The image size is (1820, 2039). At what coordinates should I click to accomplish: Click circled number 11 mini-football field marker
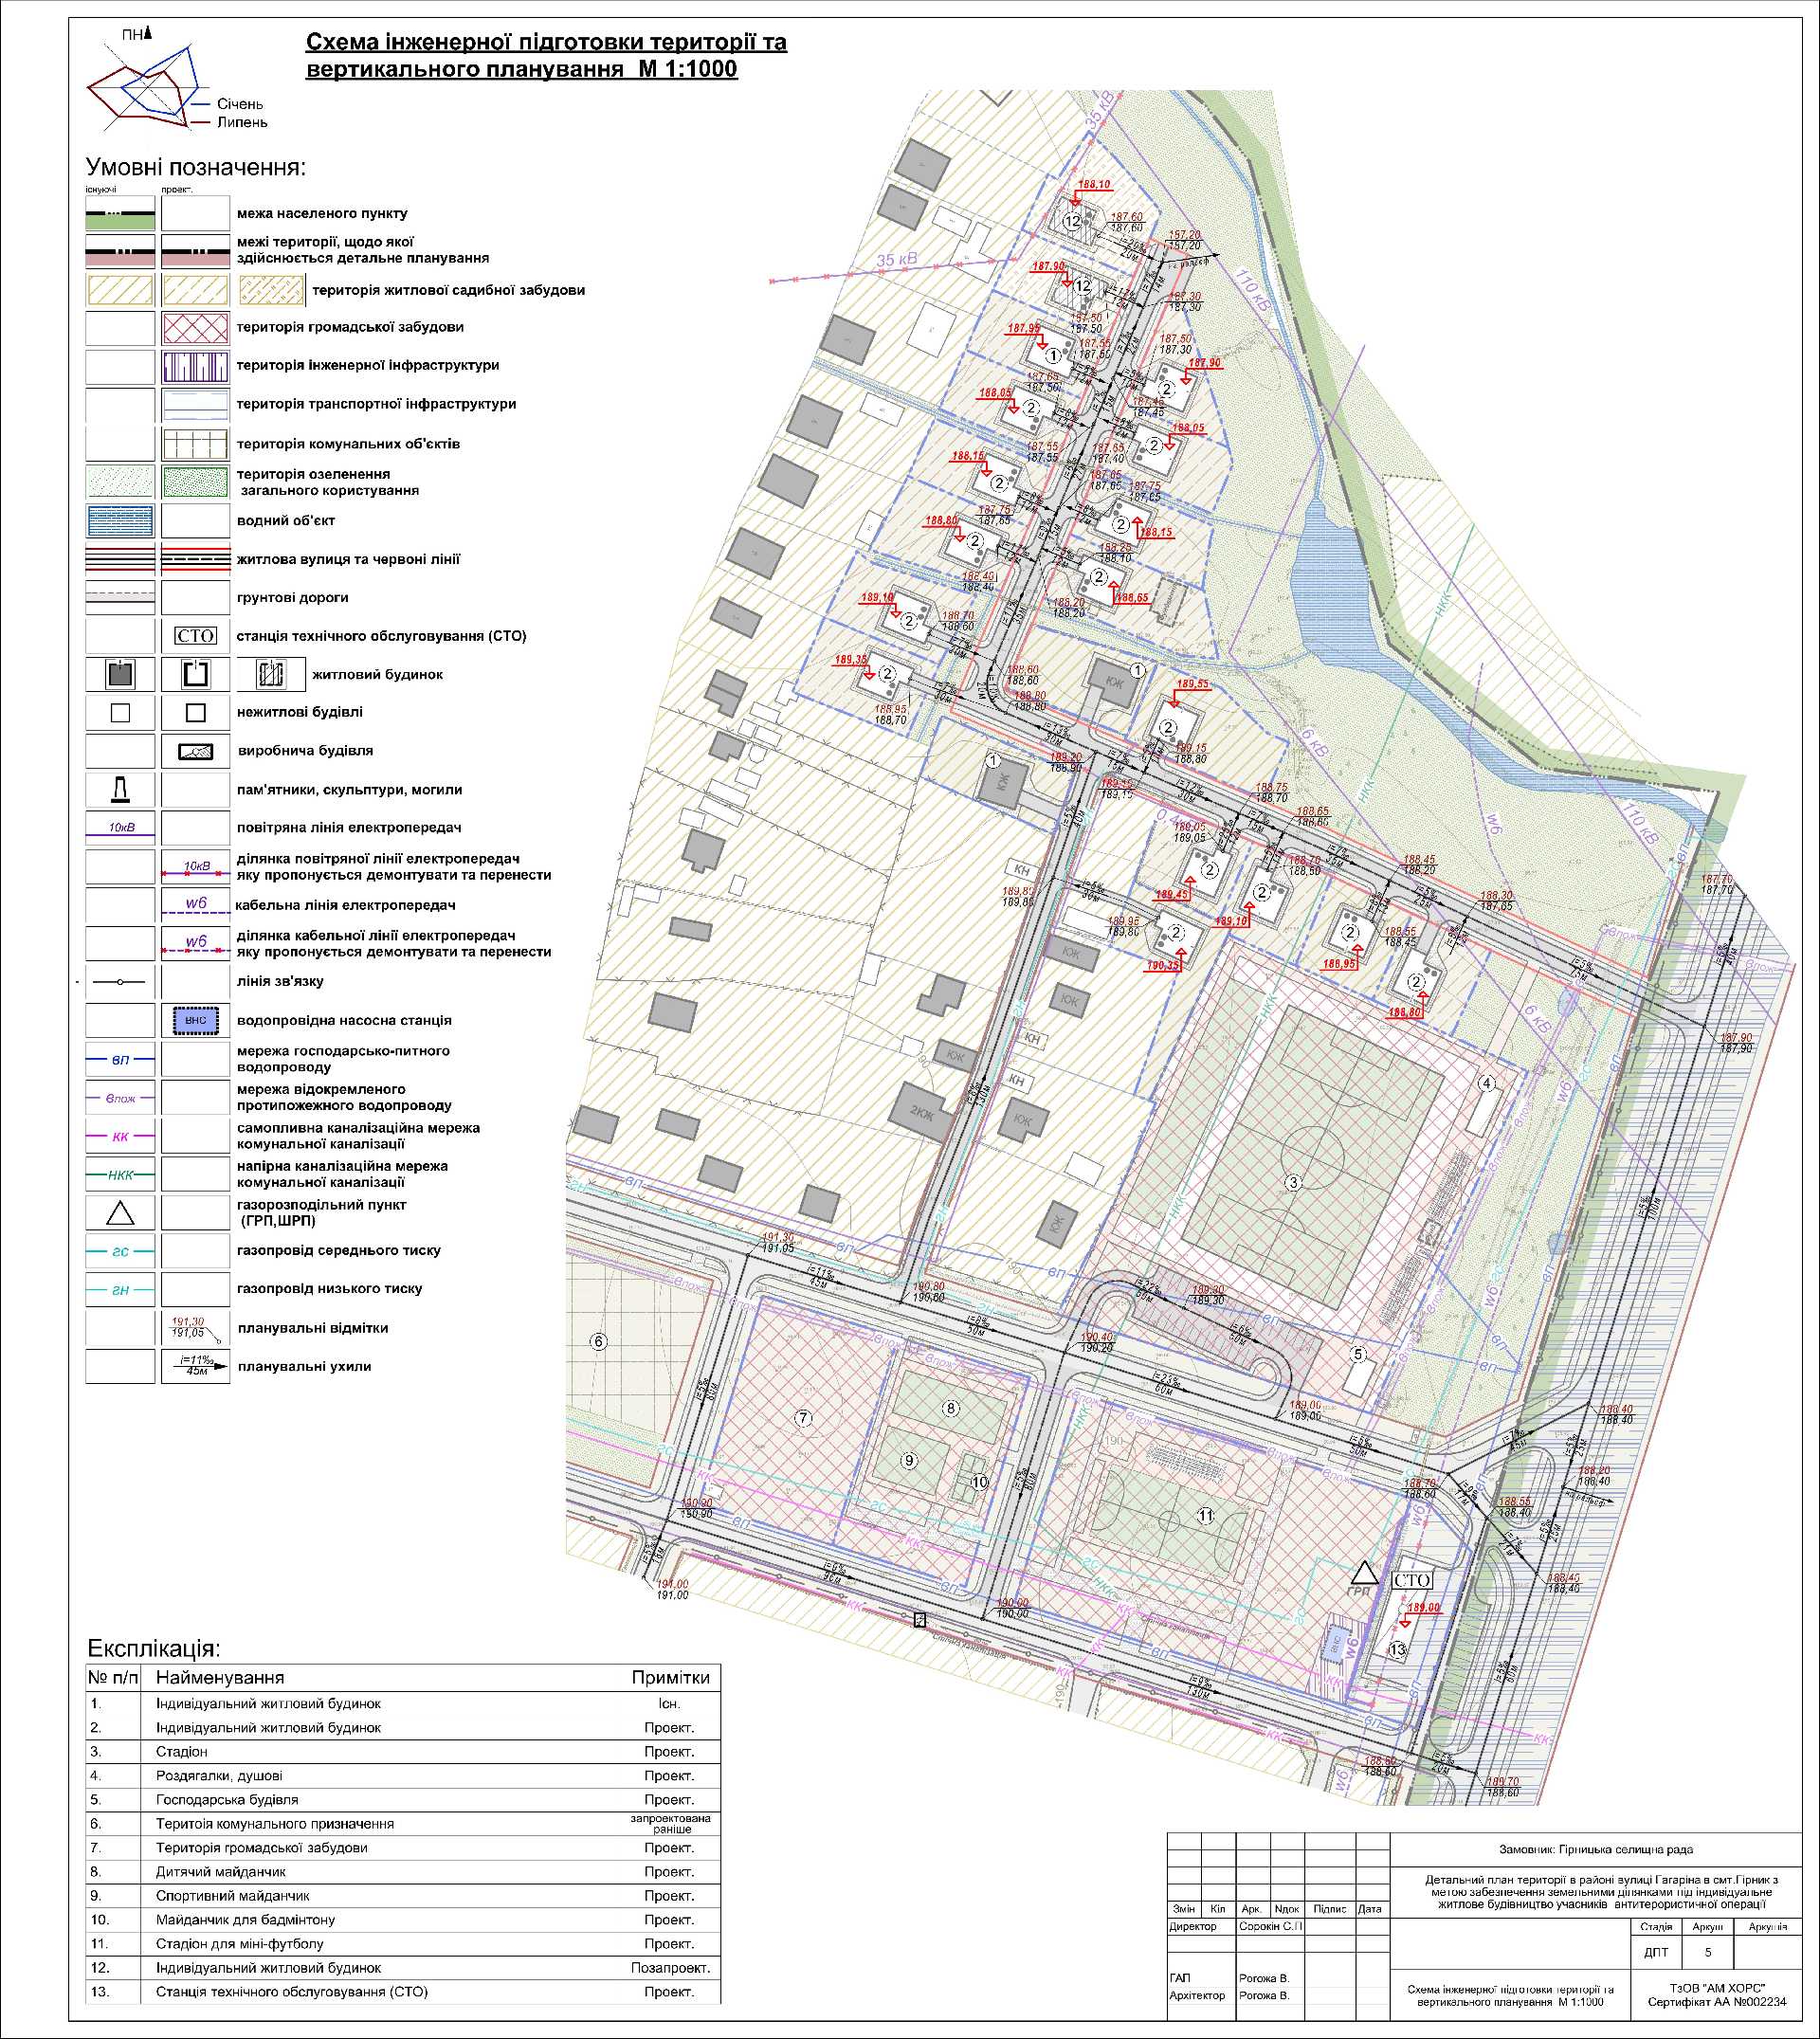click(x=1206, y=1516)
